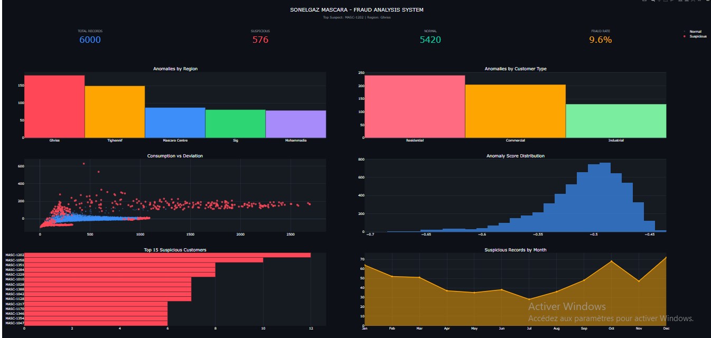Click the highest red outlier scatter point

(83, 164)
